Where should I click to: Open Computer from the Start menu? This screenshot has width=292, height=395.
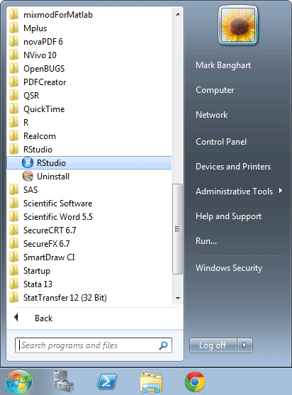click(x=215, y=90)
